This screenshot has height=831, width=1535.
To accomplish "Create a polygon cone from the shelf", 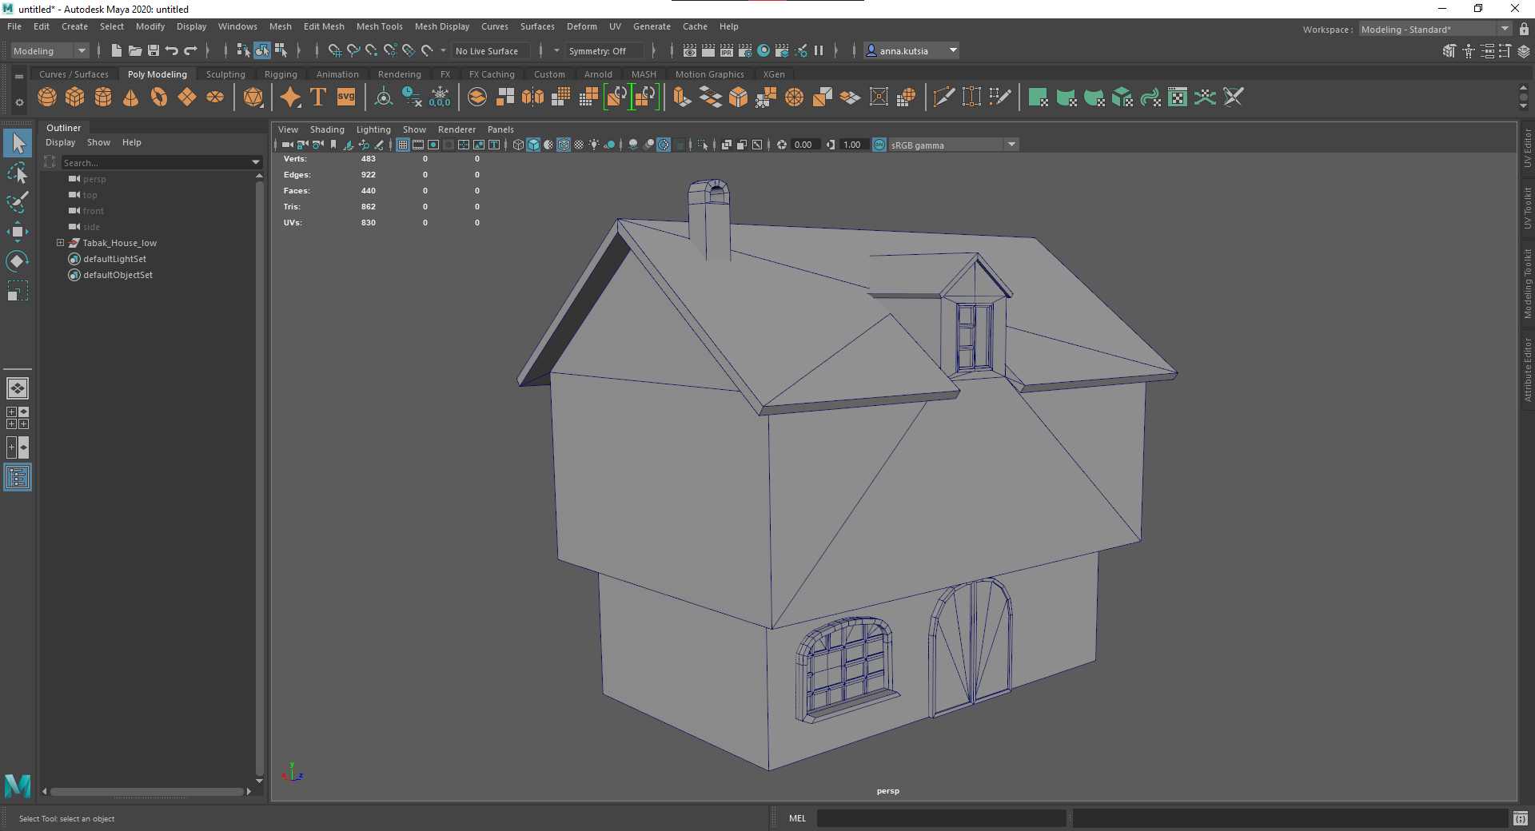I will [x=131, y=97].
